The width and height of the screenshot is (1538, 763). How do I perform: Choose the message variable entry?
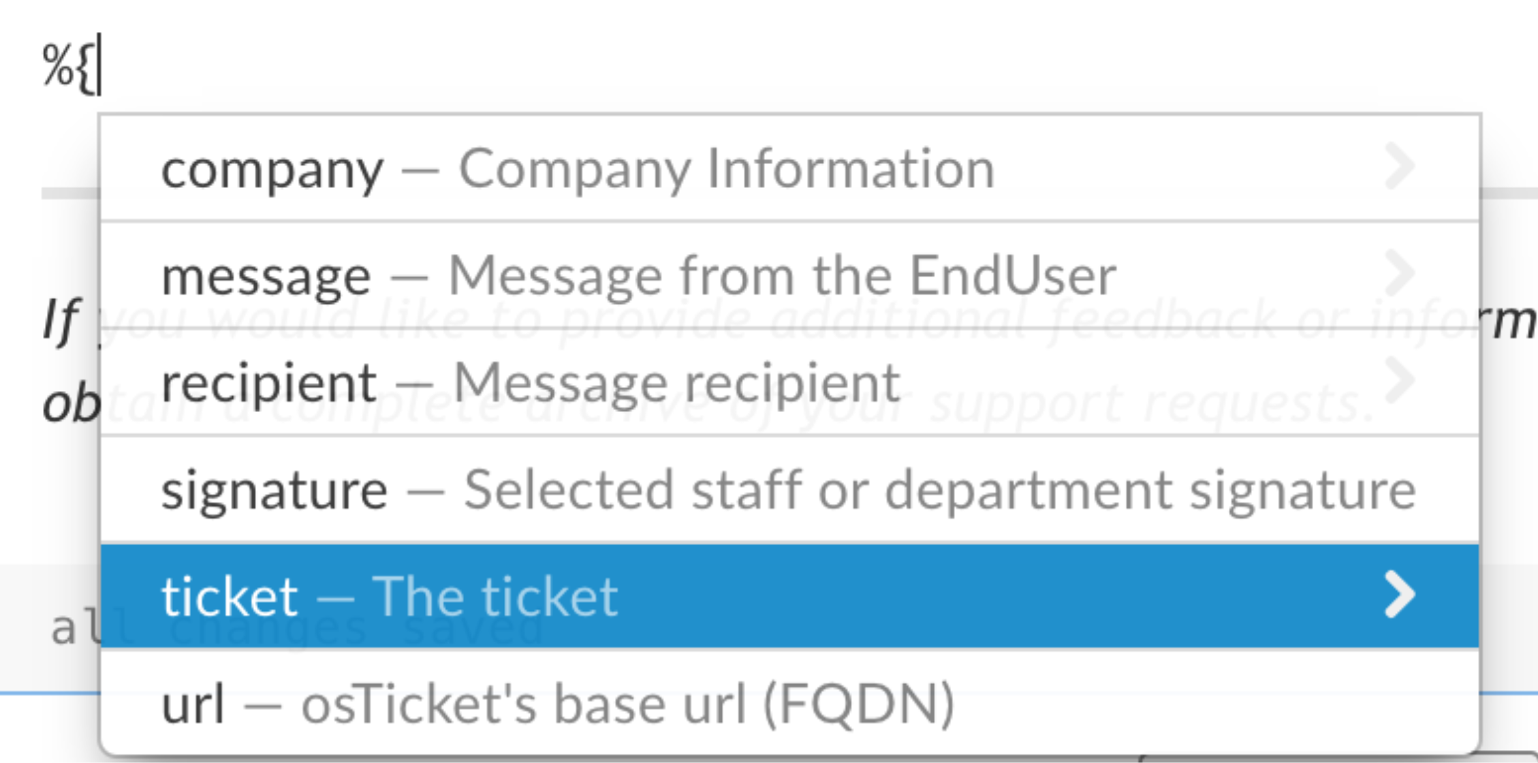[266, 275]
